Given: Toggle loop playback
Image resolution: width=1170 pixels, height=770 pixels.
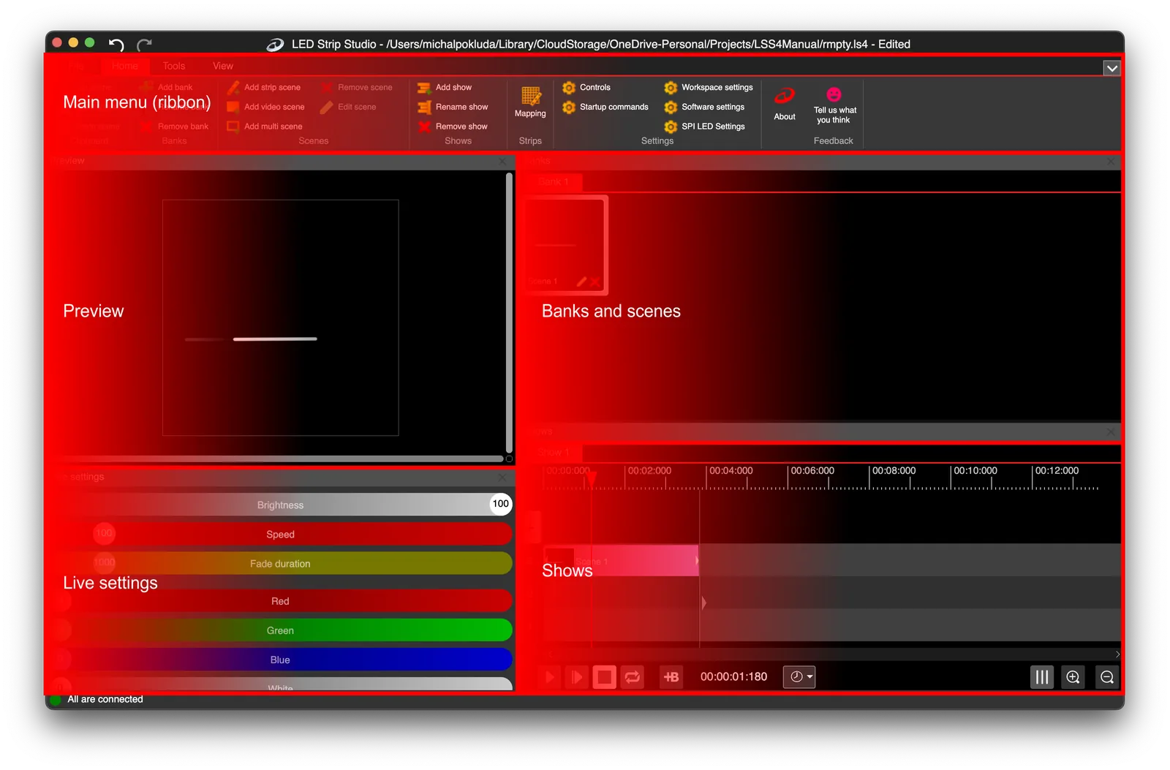Looking at the screenshot, I should point(633,677).
